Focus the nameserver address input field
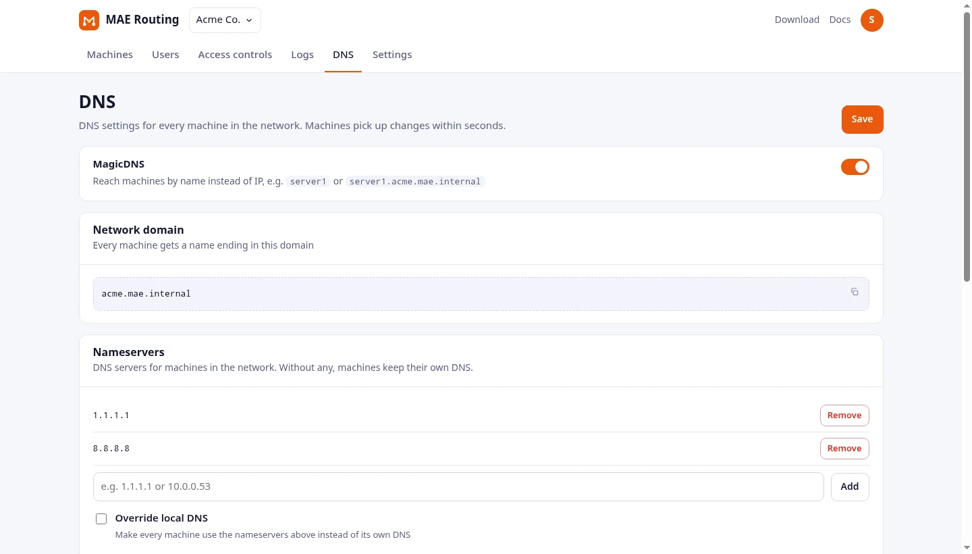 pyautogui.click(x=458, y=486)
